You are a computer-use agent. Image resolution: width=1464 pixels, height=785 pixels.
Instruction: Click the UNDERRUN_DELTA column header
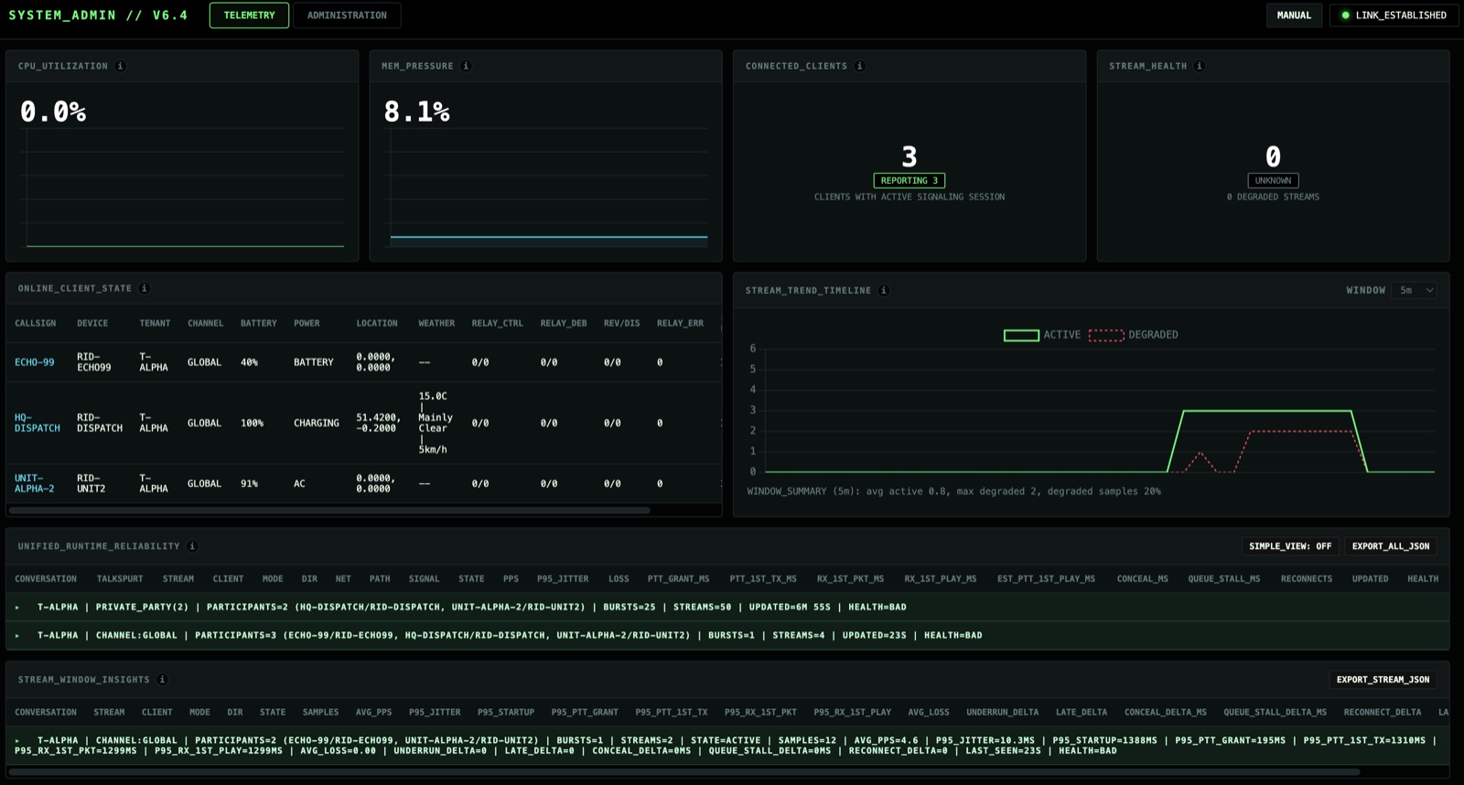[x=1003, y=712]
